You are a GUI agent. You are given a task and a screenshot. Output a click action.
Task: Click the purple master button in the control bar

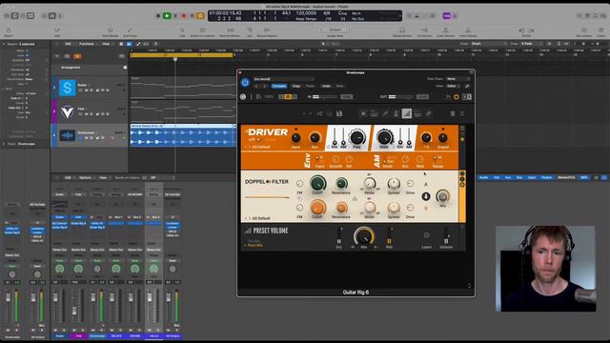446,16
